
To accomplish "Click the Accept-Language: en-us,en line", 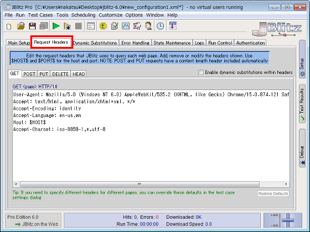I will [47, 115].
